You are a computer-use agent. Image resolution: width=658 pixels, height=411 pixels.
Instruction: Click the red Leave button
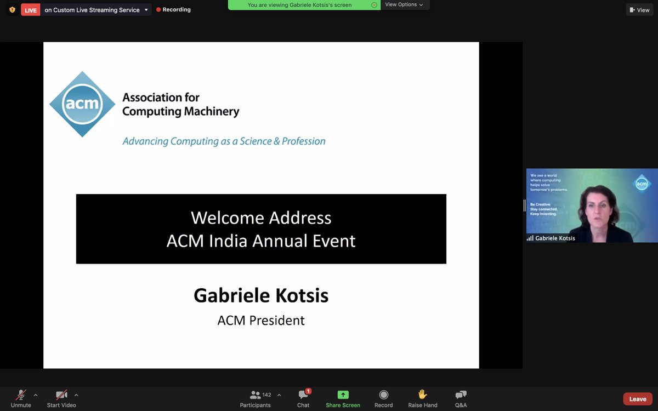(638, 399)
